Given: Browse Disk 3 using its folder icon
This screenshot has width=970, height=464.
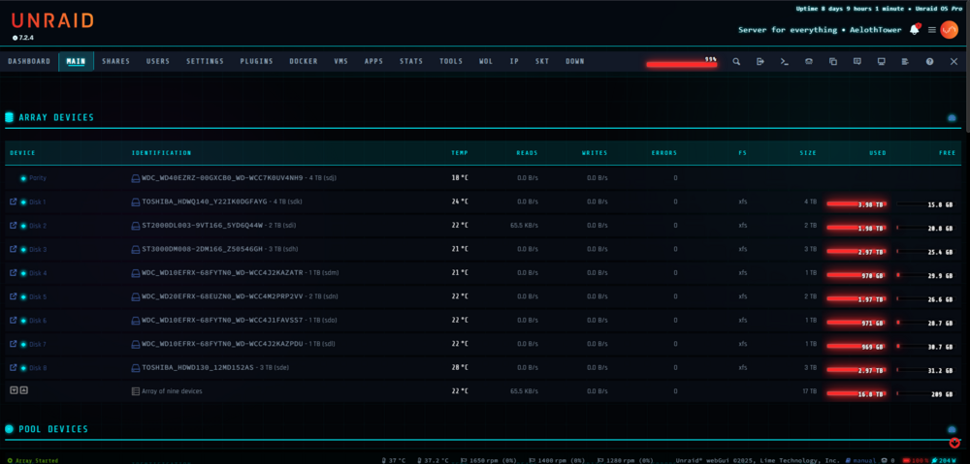Looking at the screenshot, I should [13, 249].
